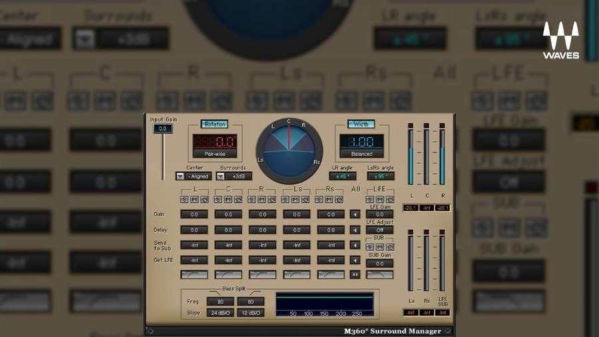Mute the SUB channel
The height and width of the screenshot is (337, 599).
click(380, 247)
